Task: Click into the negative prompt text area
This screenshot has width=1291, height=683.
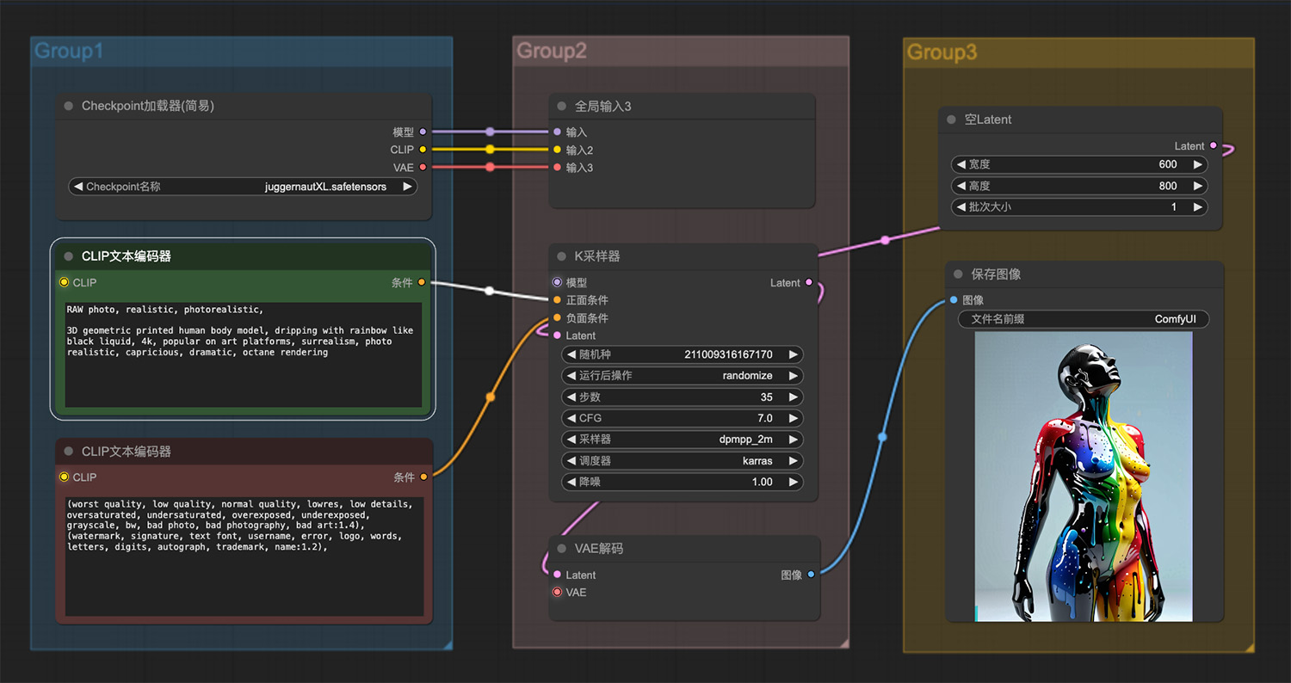Action: [244, 556]
